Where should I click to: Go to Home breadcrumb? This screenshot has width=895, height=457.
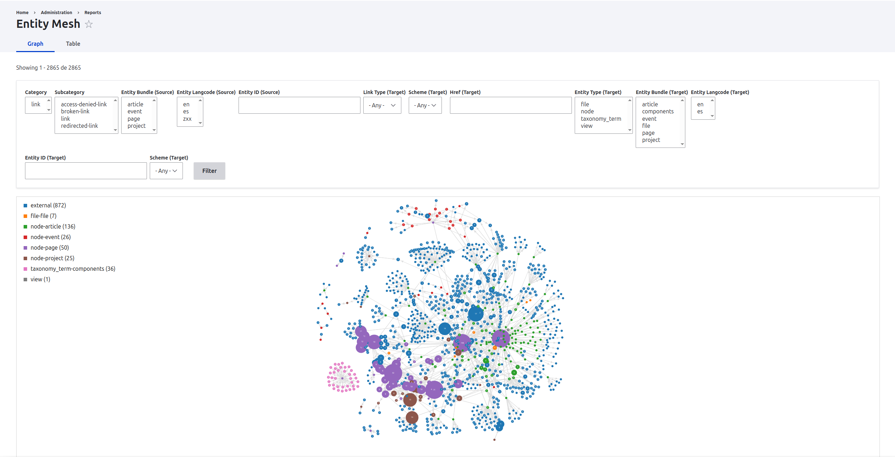tap(22, 12)
